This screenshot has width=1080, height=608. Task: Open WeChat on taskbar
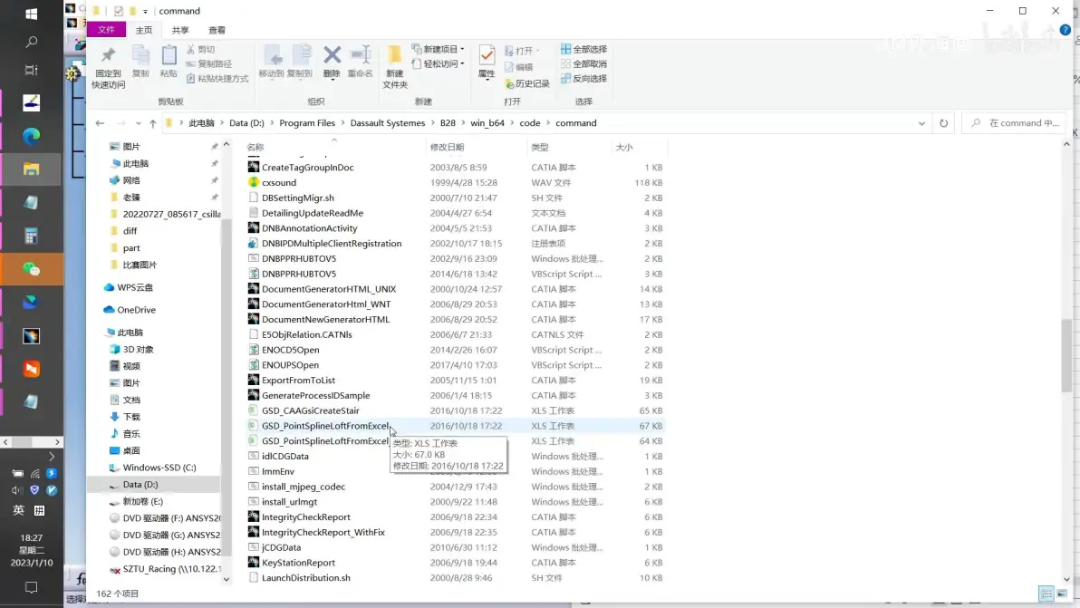31,269
